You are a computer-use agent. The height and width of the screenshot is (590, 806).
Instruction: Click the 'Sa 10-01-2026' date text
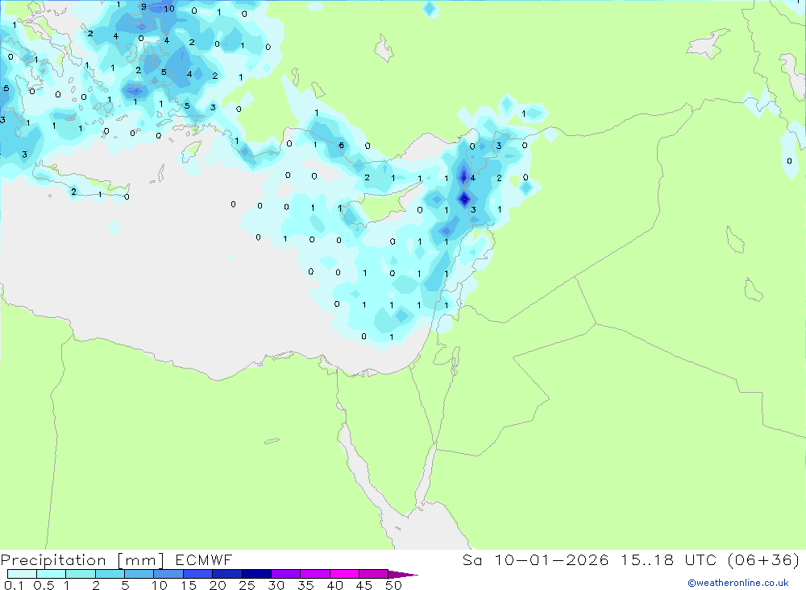[536, 559]
